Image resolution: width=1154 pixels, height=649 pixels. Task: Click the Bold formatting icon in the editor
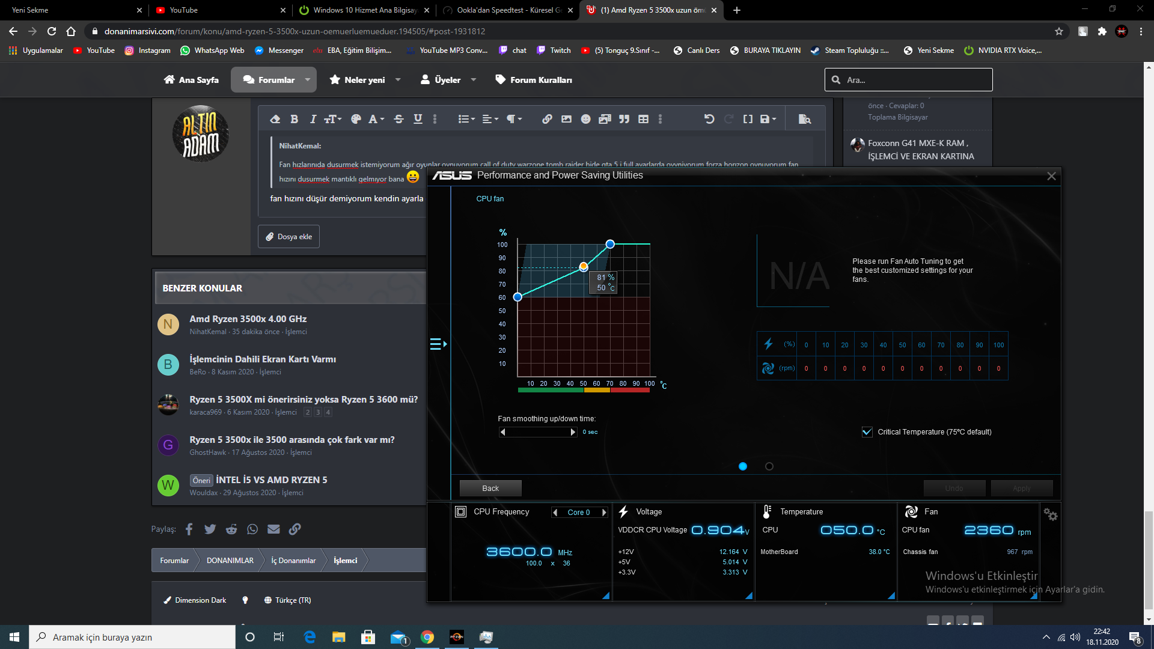(294, 119)
